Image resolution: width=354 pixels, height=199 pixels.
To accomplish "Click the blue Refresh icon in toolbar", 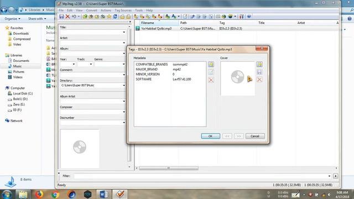I will 115,17.
